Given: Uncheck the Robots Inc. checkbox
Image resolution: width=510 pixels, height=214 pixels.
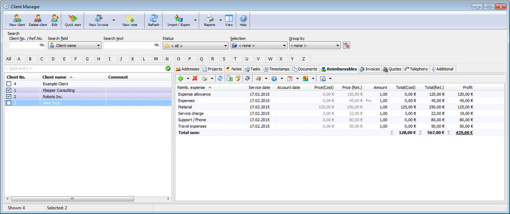Looking at the screenshot, I should (x=9, y=96).
